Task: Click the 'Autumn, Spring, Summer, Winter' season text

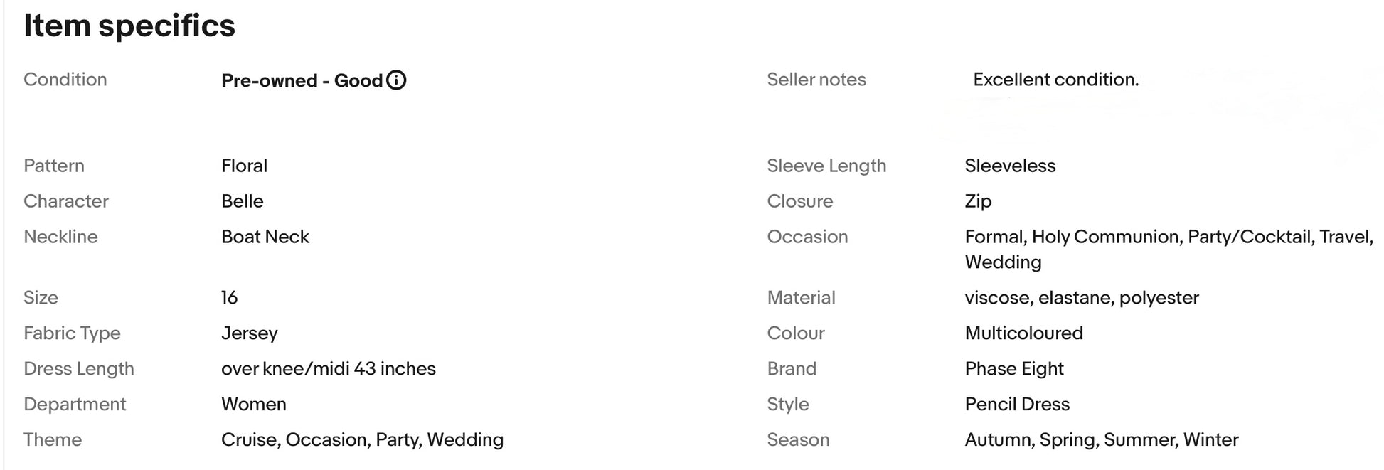Action: click(1101, 439)
